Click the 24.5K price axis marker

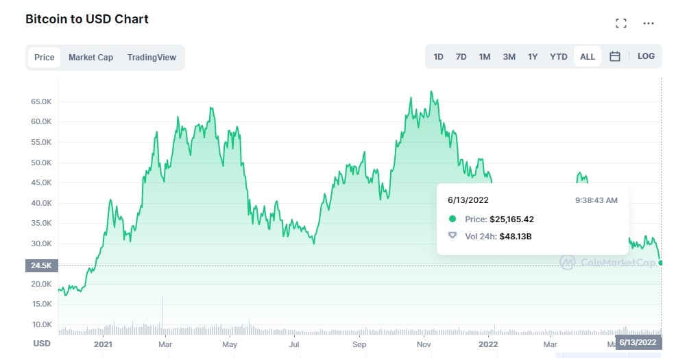tap(42, 265)
